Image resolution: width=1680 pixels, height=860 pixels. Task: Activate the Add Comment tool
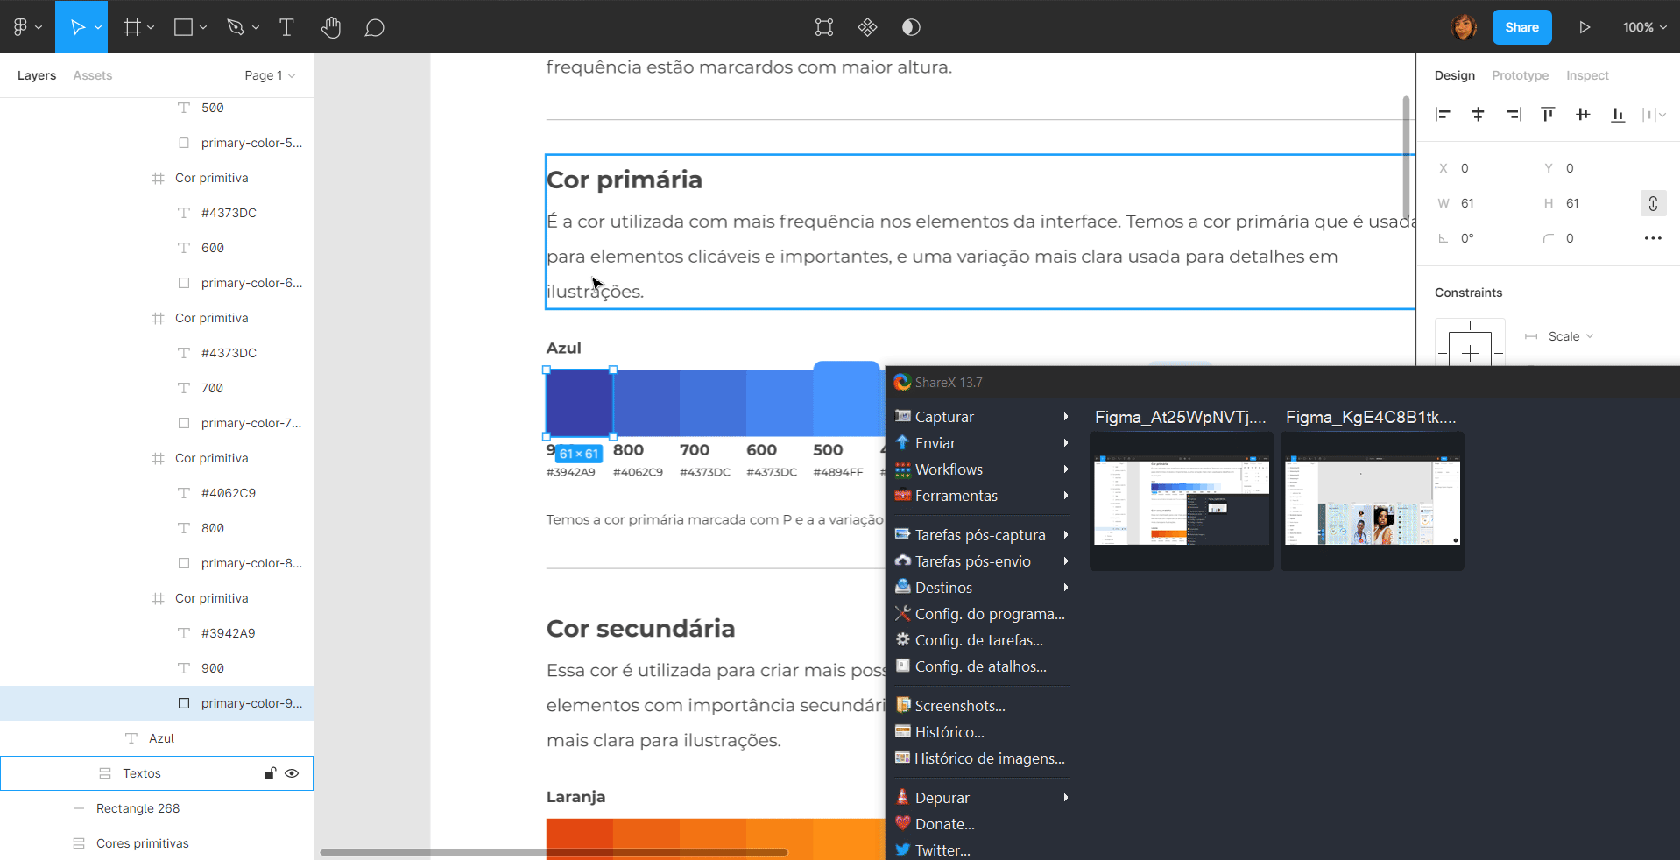374,27
